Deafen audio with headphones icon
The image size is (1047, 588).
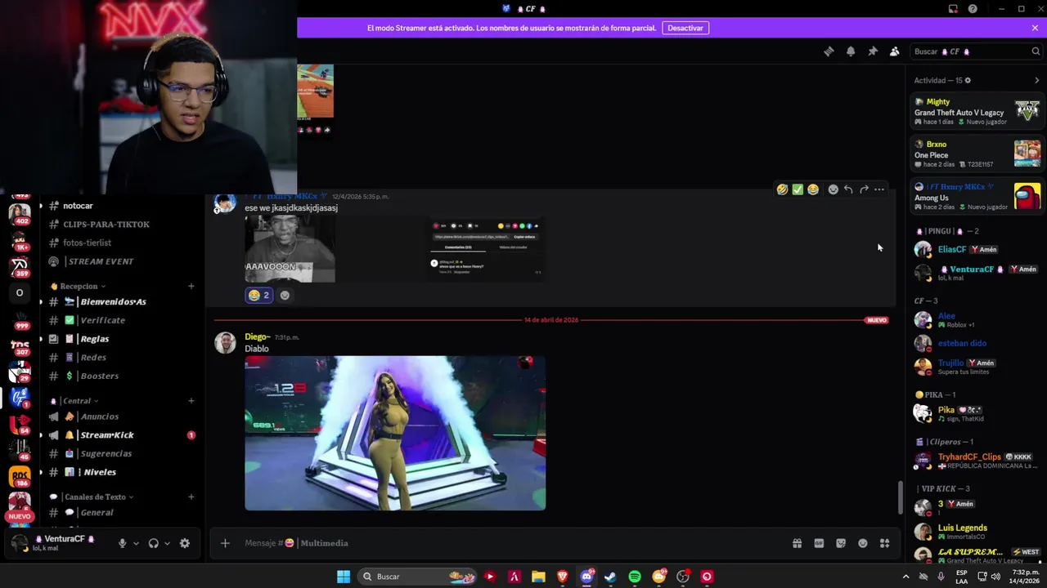153,543
